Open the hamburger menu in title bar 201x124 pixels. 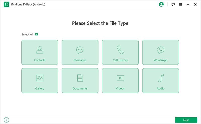(x=180, y=4)
